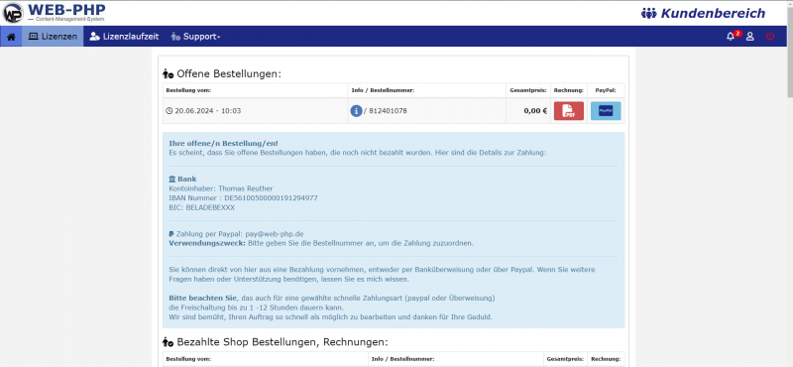793x367 pixels.
Task: Expand the Support dropdown menu
Action: coord(195,37)
